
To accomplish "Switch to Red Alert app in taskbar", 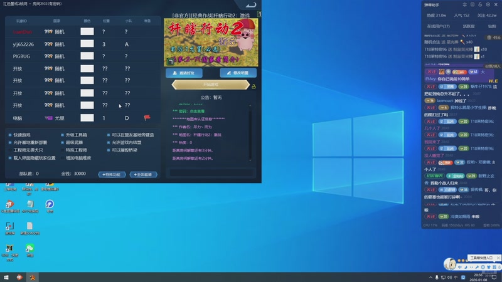I will coord(33,278).
